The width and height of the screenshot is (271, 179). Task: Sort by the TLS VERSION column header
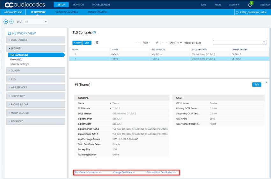pyautogui.click(x=158, y=50)
